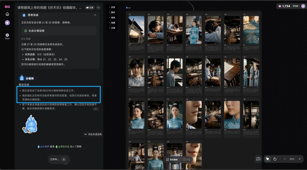Click the STAR badge
This screenshot has width=307, height=170.
[x=295, y=6]
